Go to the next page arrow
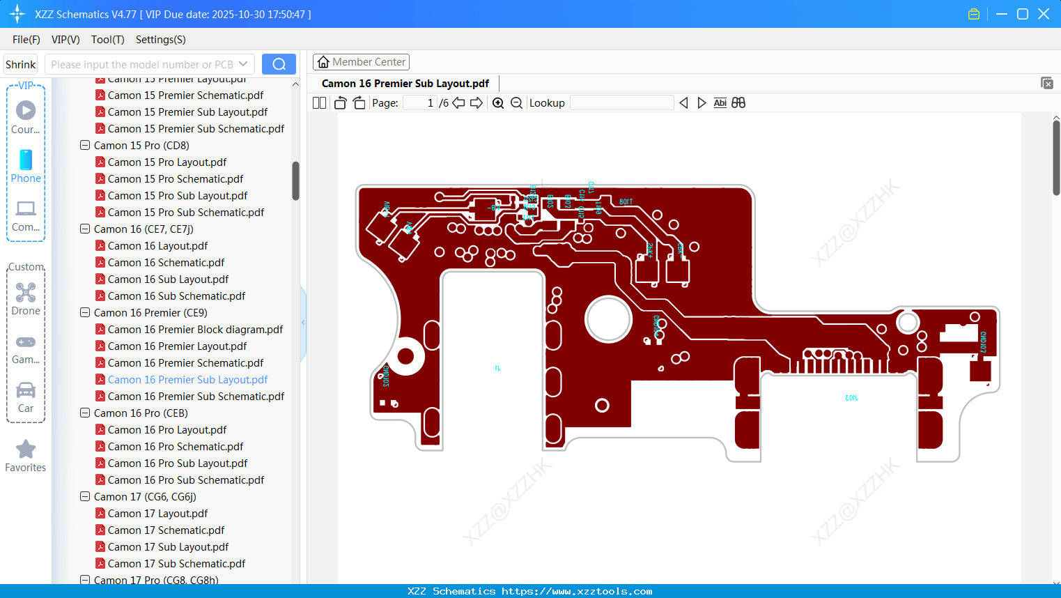Screen dimensions: 1061x598 pos(477,103)
